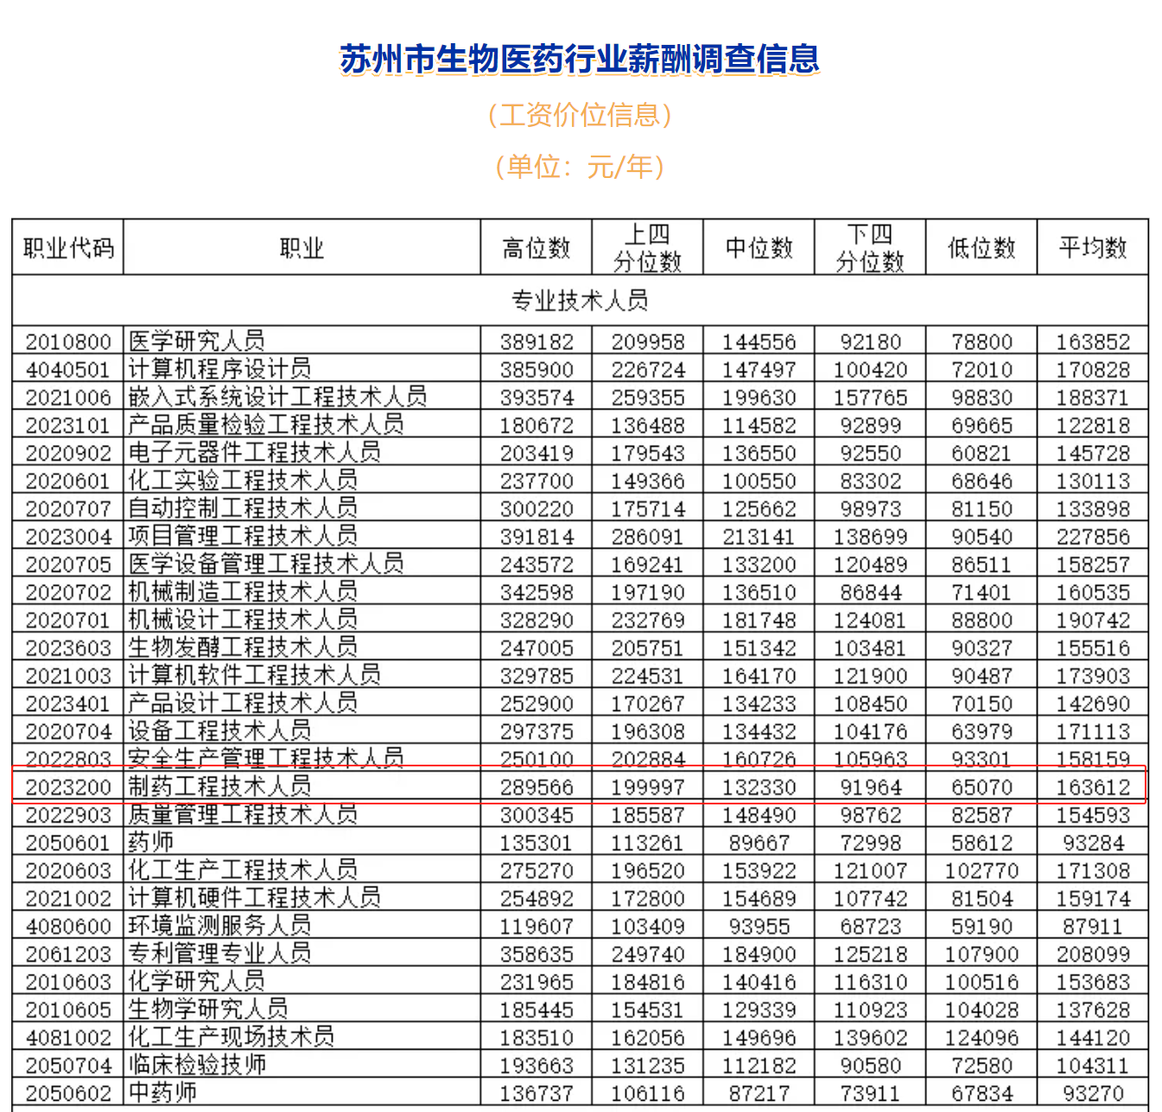Click the occupation code 4080600
Screen dimensions: 1162x1112
[68, 926]
